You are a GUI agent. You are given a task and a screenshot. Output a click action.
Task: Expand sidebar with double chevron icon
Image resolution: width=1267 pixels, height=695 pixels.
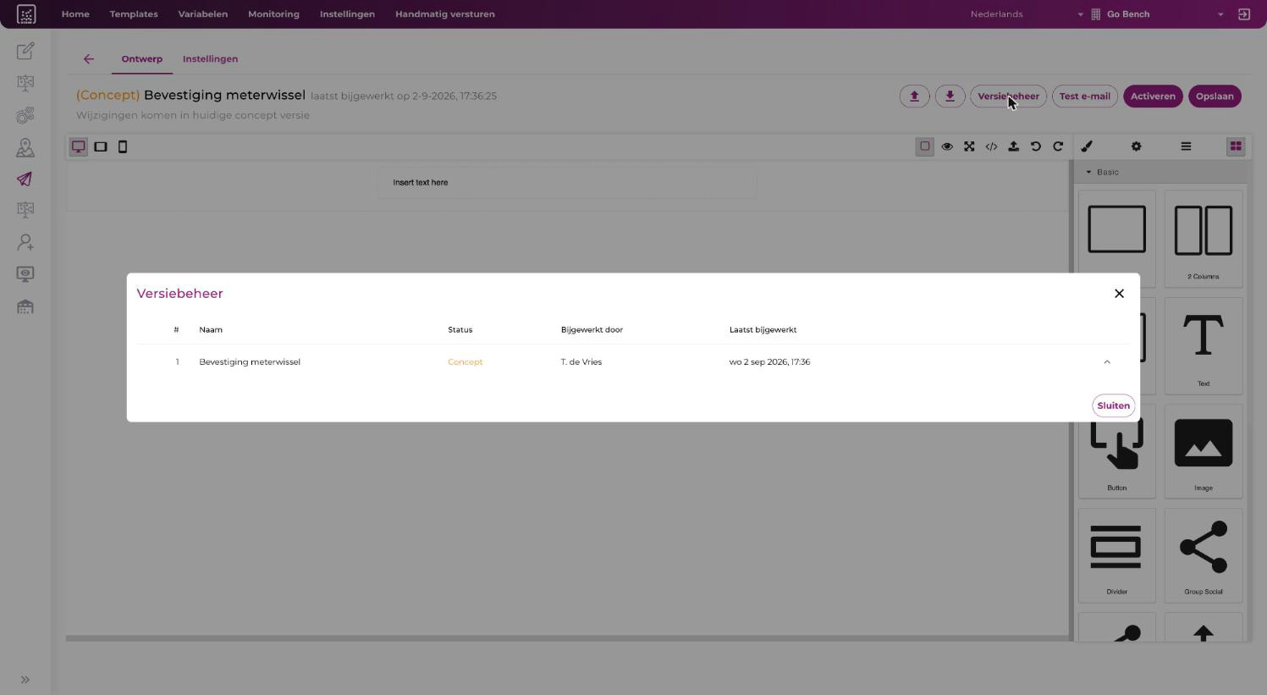(25, 680)
